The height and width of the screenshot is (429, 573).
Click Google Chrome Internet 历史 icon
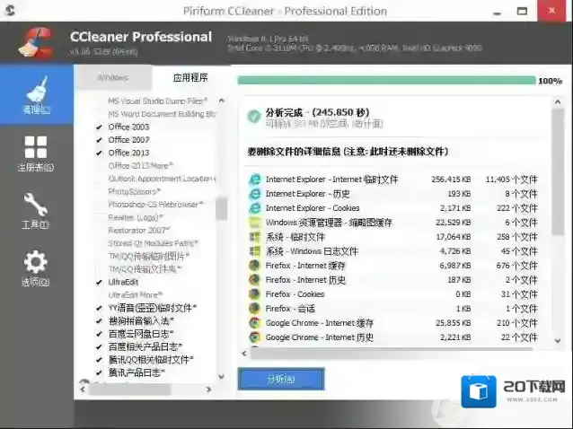(x=255, y=337)
